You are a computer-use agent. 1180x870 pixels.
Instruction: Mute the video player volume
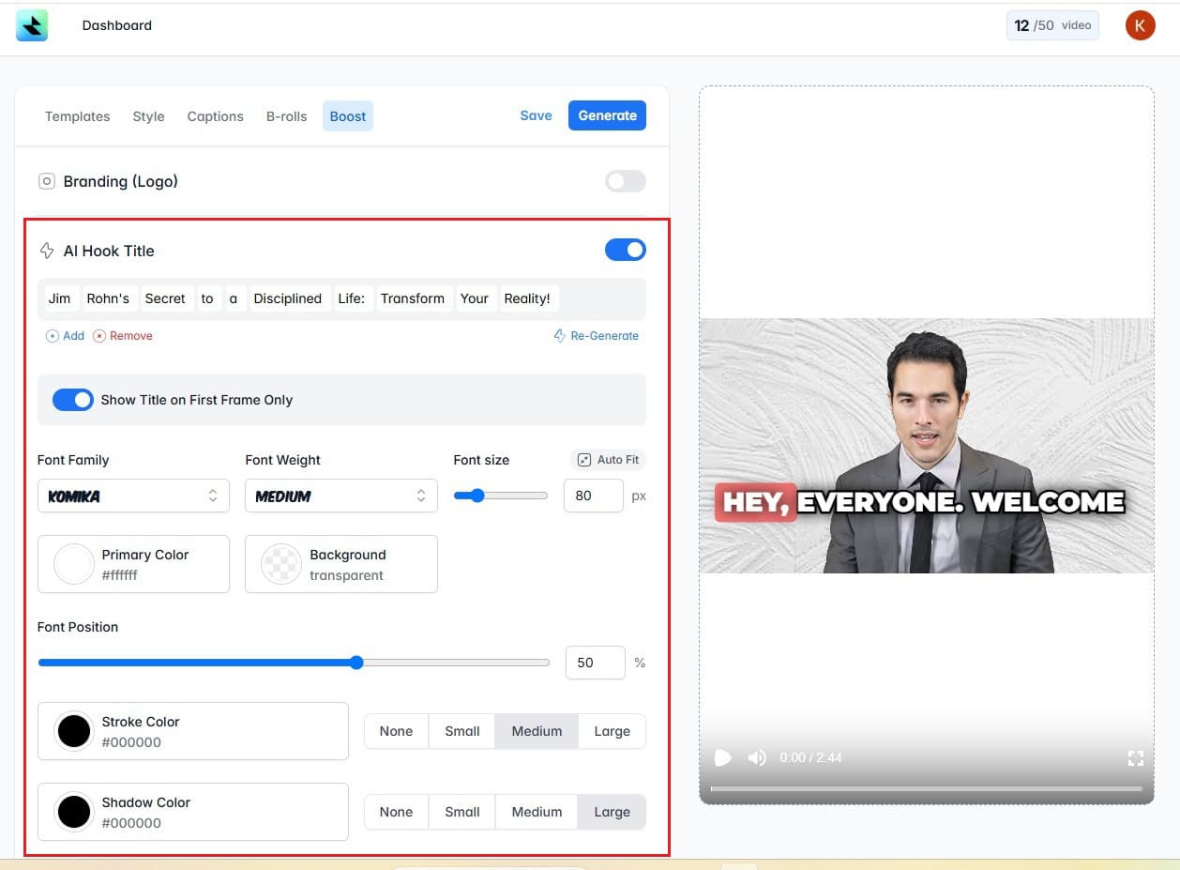coord(756,757)
